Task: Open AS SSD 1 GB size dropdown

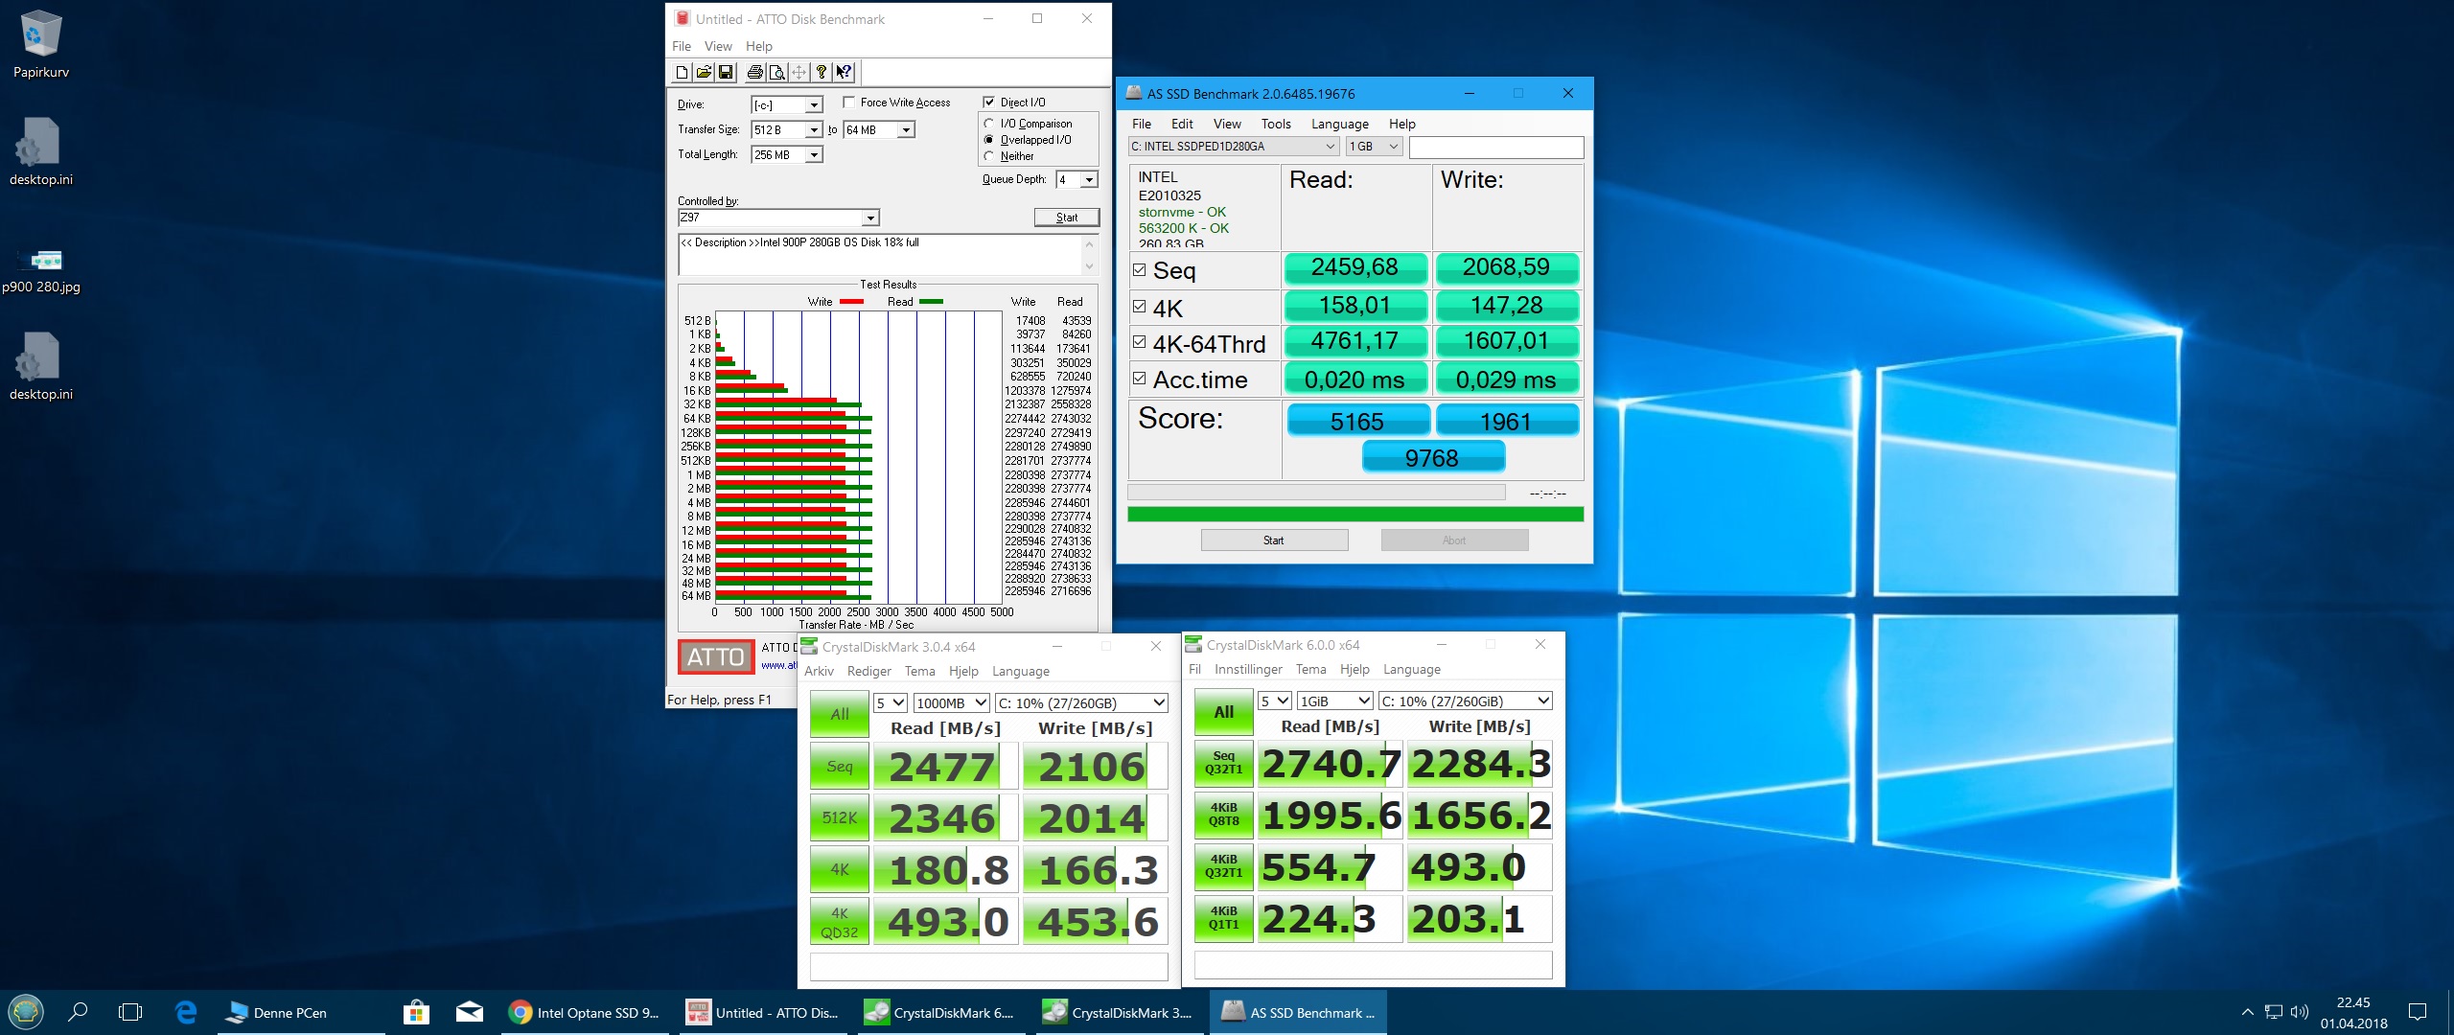Action: 1374,147
